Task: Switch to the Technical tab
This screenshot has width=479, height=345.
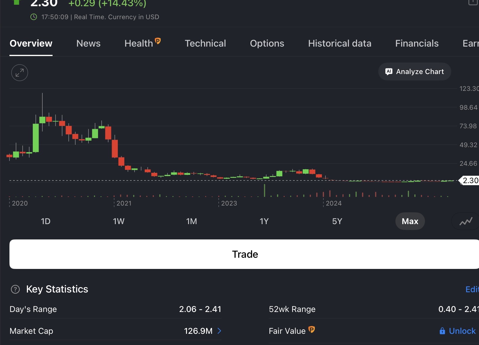Action: point(205,43)
